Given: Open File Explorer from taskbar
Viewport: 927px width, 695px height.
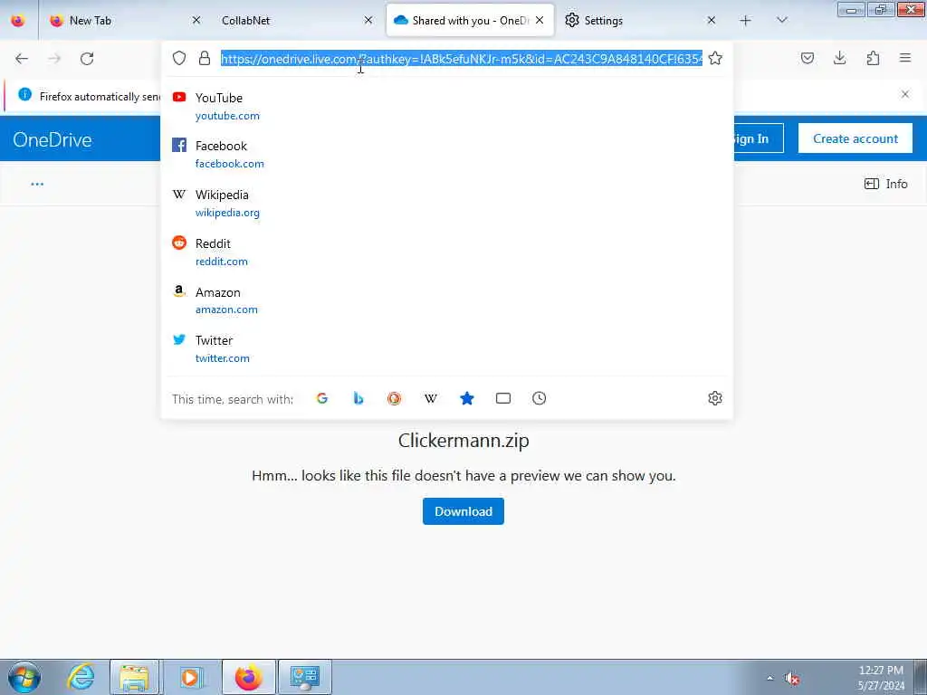Looking at the screenshot, I should [x=134, y=677].
